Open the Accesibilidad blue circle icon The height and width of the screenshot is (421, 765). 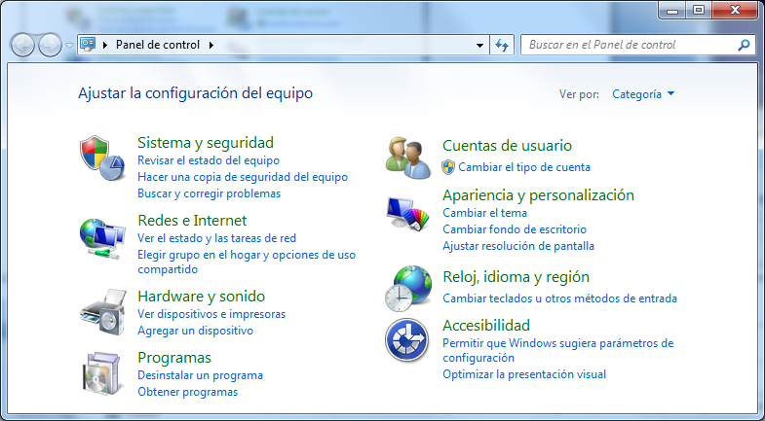407,340
